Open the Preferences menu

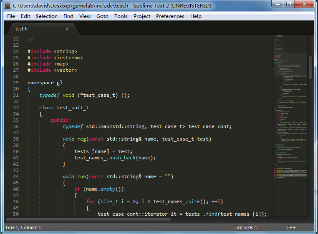pos(170,16)
